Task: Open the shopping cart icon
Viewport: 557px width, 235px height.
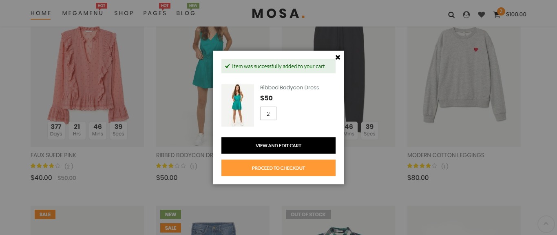Action: pyautogui.click(x=497, y=15)
